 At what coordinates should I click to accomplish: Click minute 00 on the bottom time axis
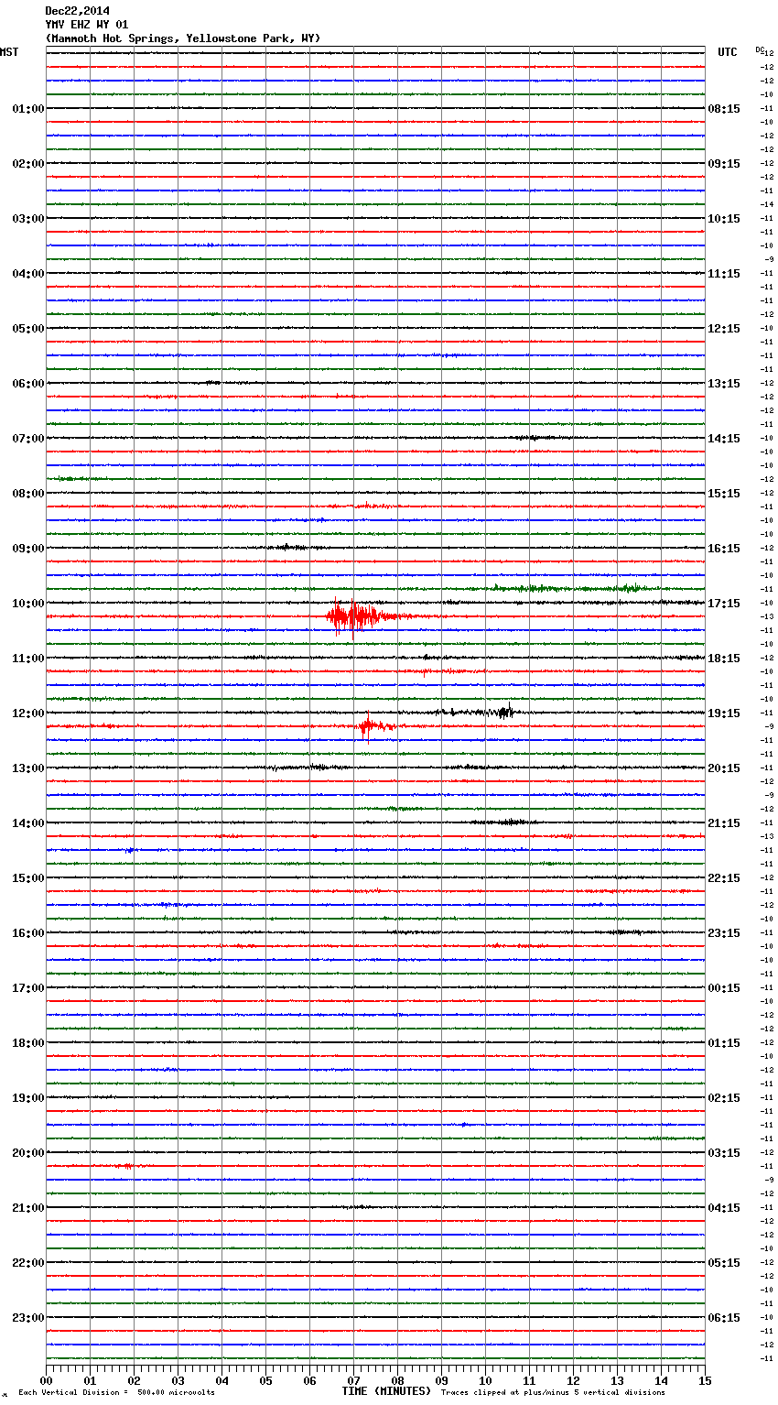coord(46,1380)
